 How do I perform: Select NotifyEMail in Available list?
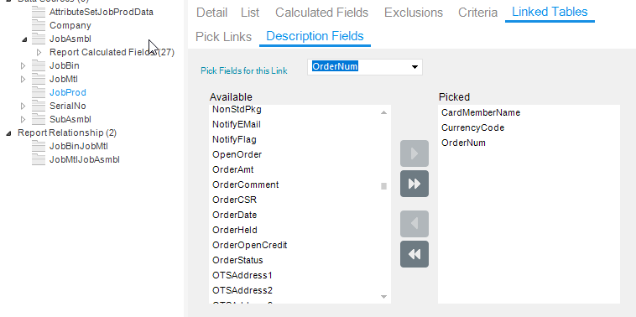point(237,124)
